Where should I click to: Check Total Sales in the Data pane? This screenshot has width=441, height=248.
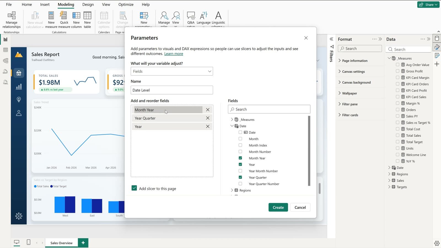398,135
